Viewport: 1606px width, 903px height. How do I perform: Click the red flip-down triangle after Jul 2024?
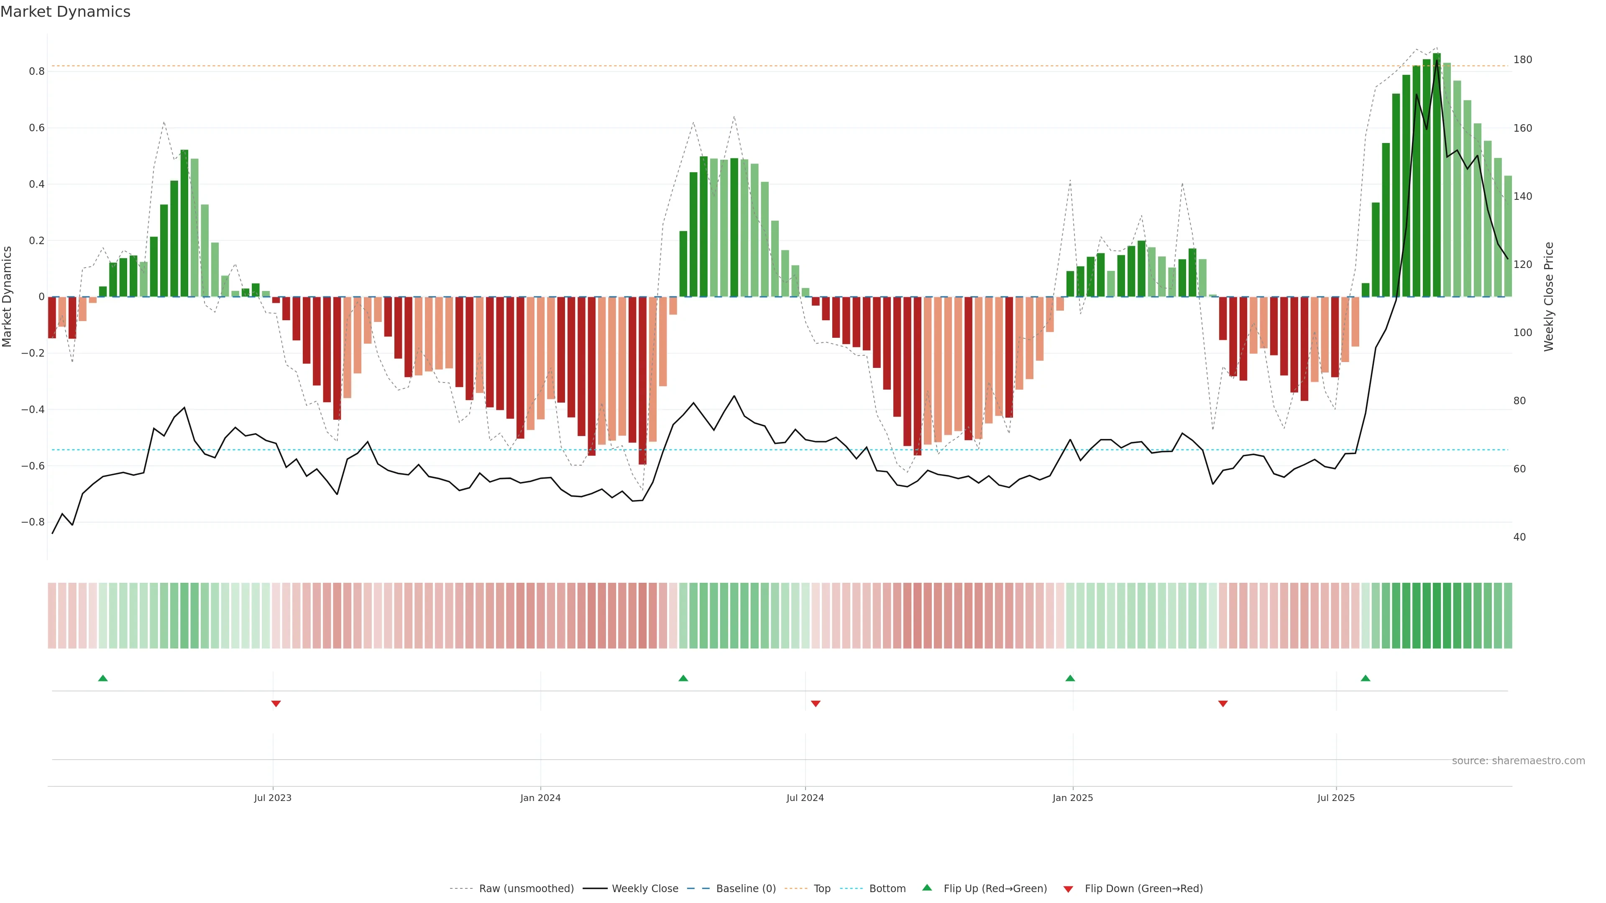pyautogui.click(x=816, y=704)
